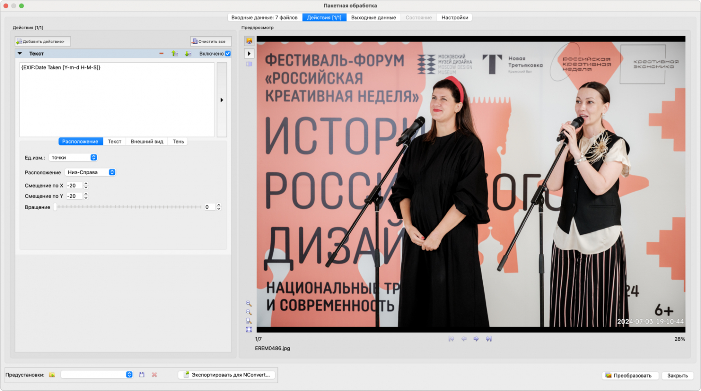Image resolution: width=701 pixels, height=391 pixels.
Task: Open the Тень sub-tab
Action: (x=178, y=142)
